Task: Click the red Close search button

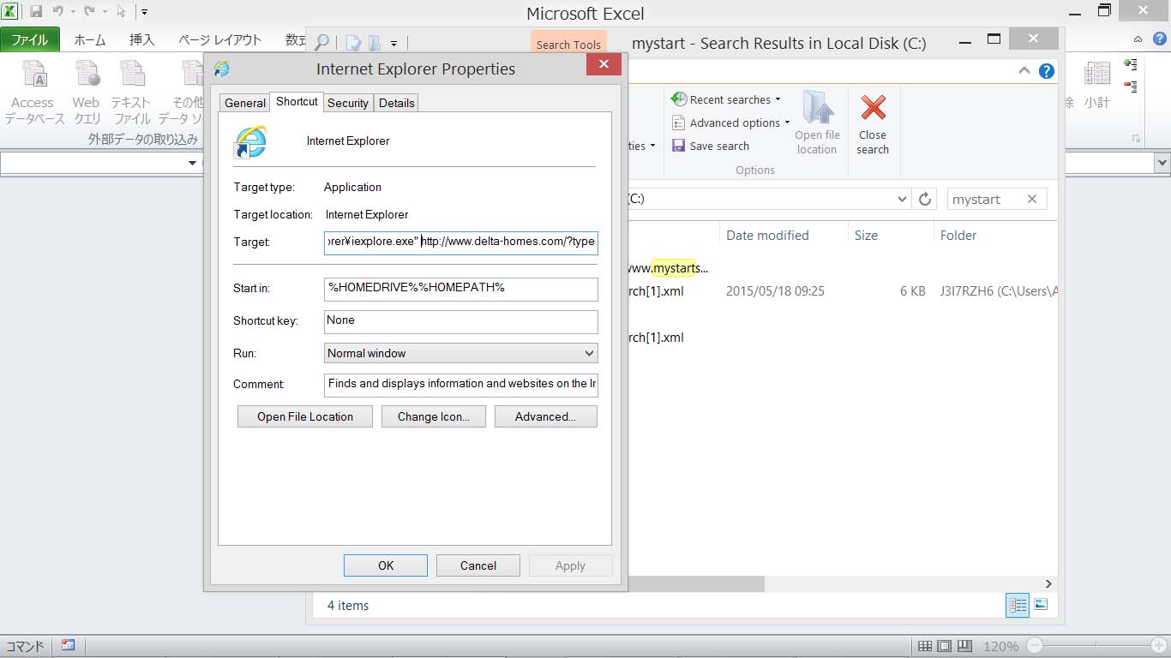Action: pos(873,124)
